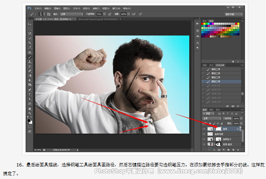Viewport: 266px width, 179px height.
Task: Open the Histogram panel icon
Action: point(198,36)
